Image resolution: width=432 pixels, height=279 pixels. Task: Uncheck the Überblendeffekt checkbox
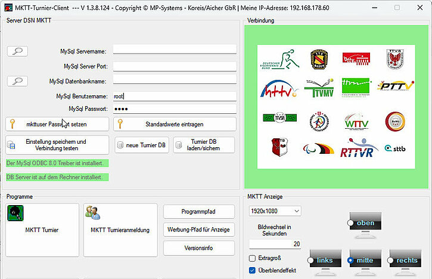pos(253,271)
